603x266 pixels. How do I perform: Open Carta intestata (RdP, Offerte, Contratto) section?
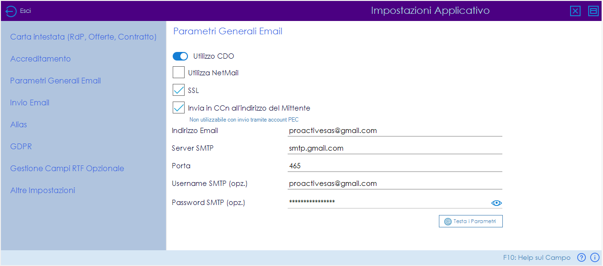click(x=83, y=37)
